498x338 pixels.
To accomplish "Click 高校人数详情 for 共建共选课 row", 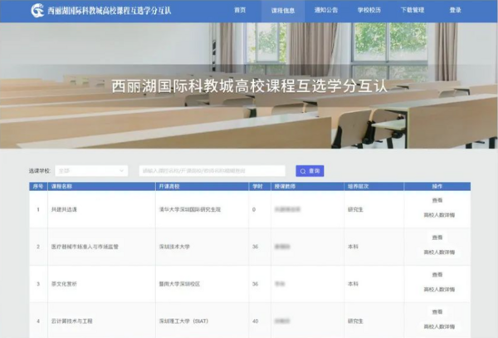I will click(x=439, y=215).
